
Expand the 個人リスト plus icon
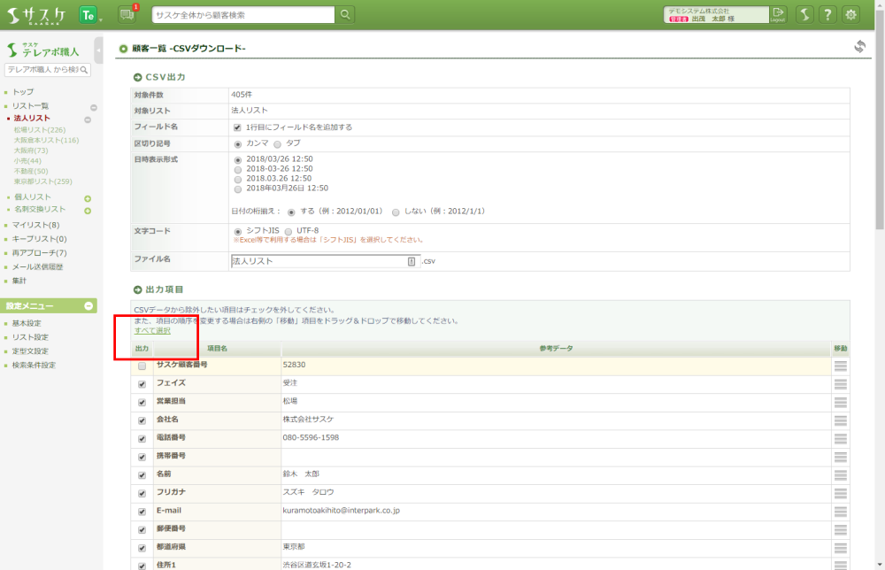coord(88,198)
